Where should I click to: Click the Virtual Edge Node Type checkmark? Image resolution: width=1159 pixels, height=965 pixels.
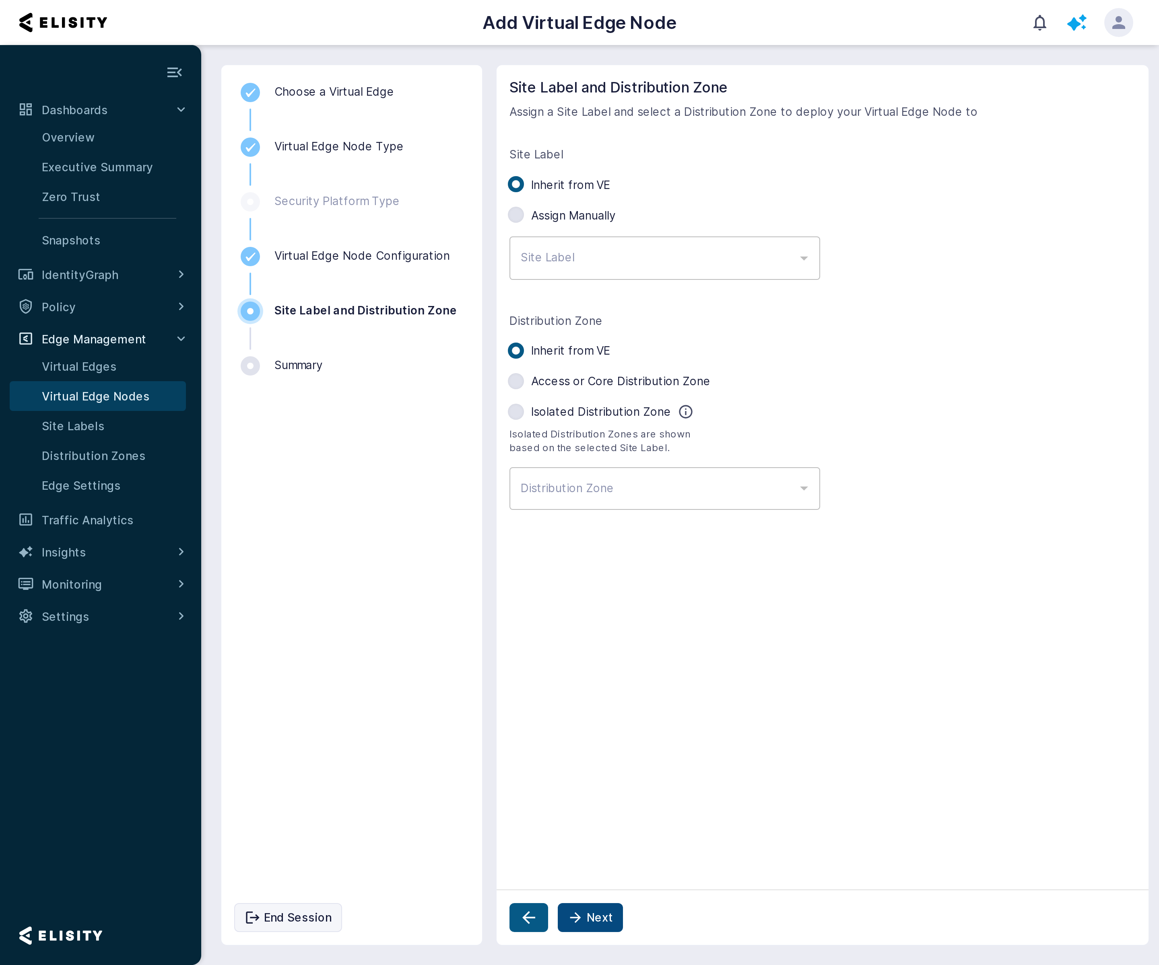(x=250, y=147)
